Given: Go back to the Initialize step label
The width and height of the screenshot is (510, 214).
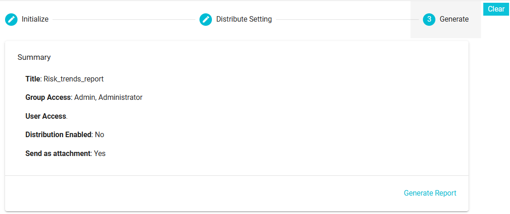Looking at the screenshot, I should pos(35,19).
